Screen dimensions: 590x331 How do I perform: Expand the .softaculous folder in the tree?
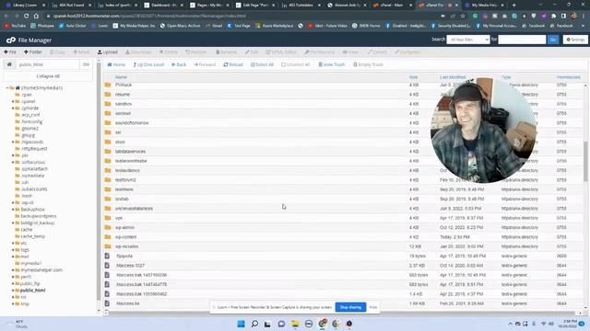(x=13, y=162)
